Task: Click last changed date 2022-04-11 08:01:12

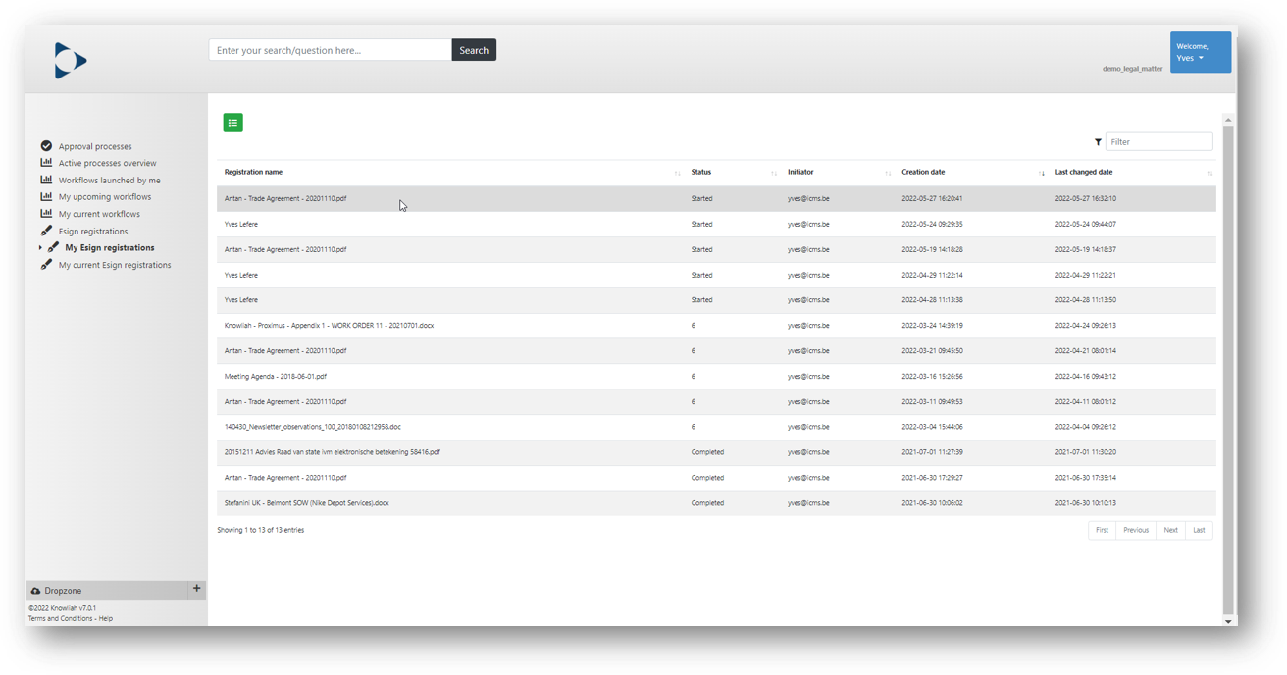Action: pyautogui.click(x=1085, y=401)
